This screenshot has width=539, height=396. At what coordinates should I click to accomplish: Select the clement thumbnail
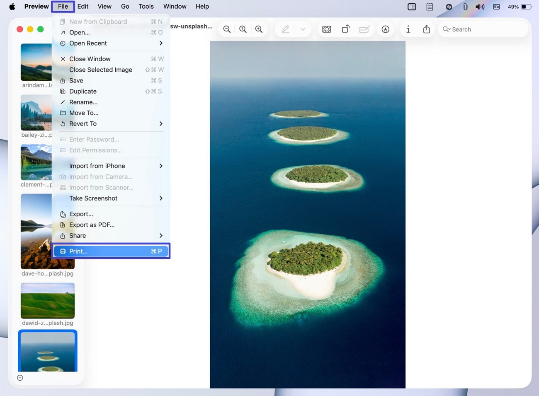[36, 162]
